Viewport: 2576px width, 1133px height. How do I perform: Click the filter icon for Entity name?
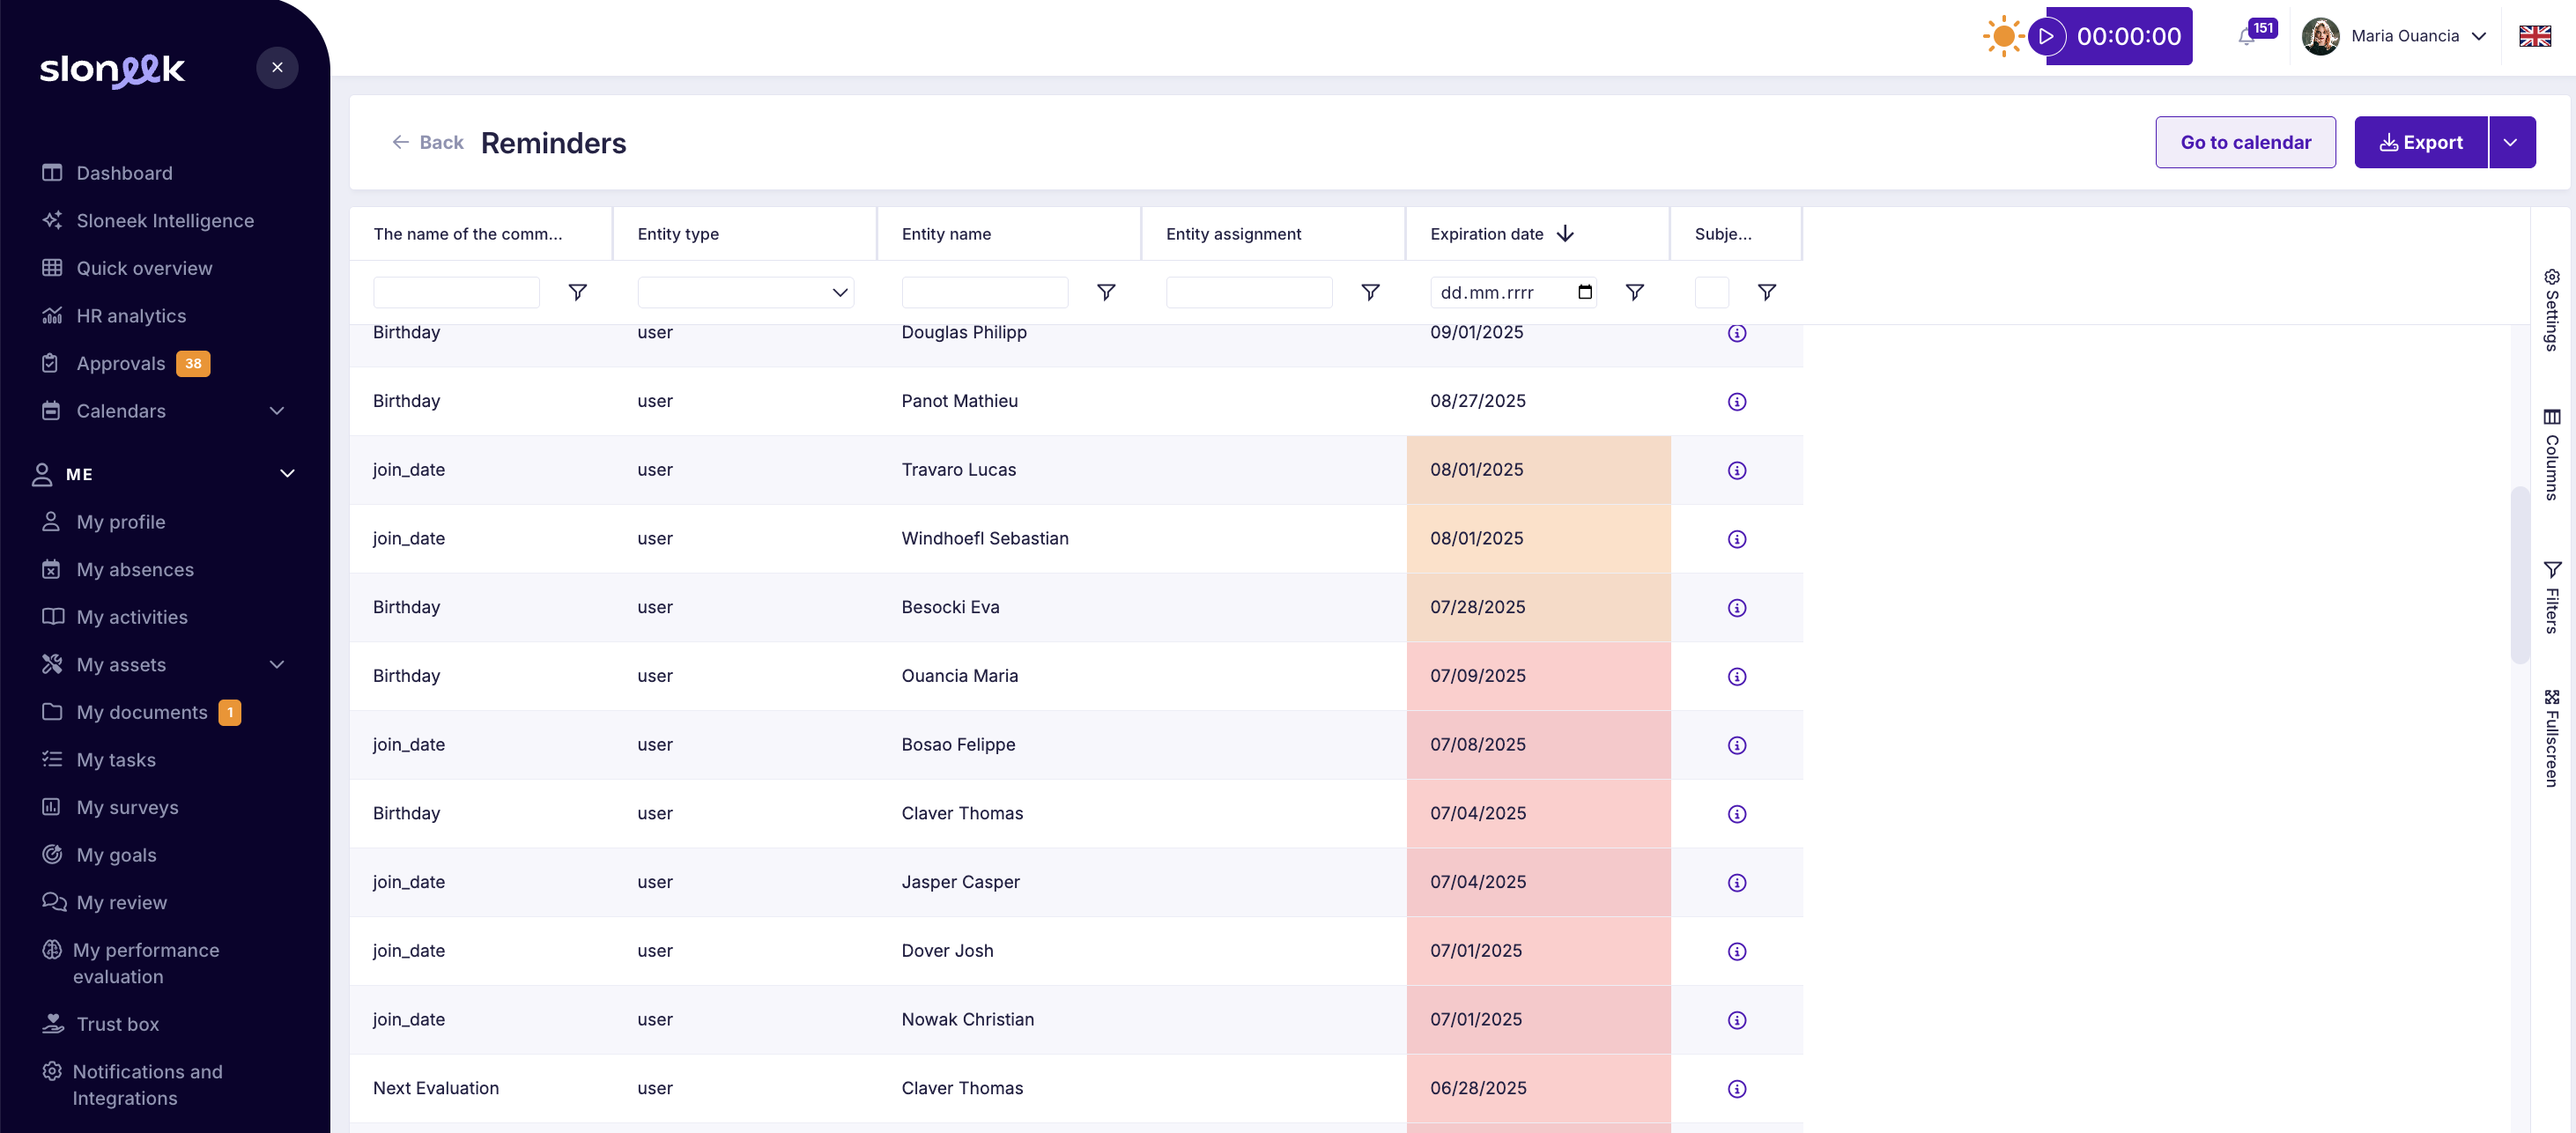(1106, 292)
